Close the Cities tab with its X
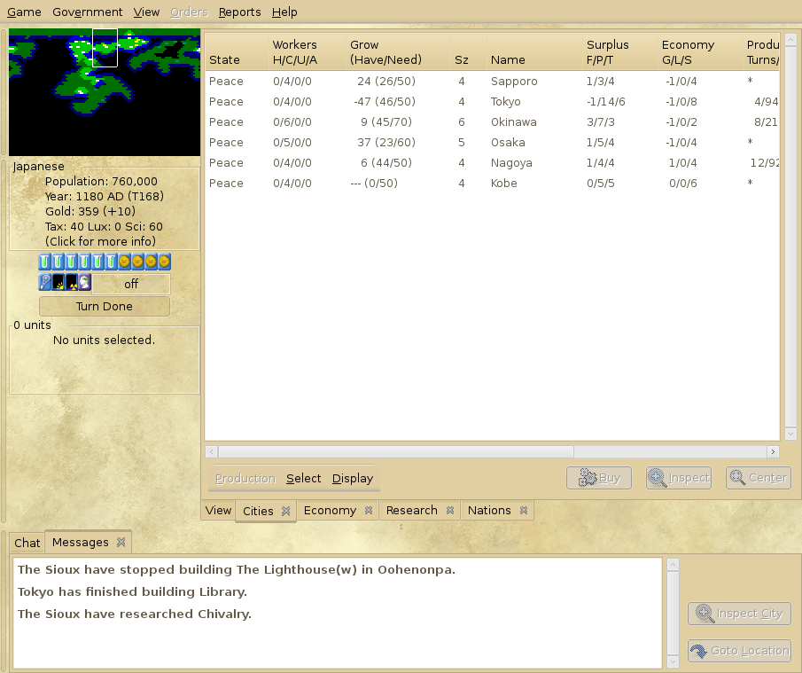The width and height of the screenshot is (802, 673). tap(286, 511)
